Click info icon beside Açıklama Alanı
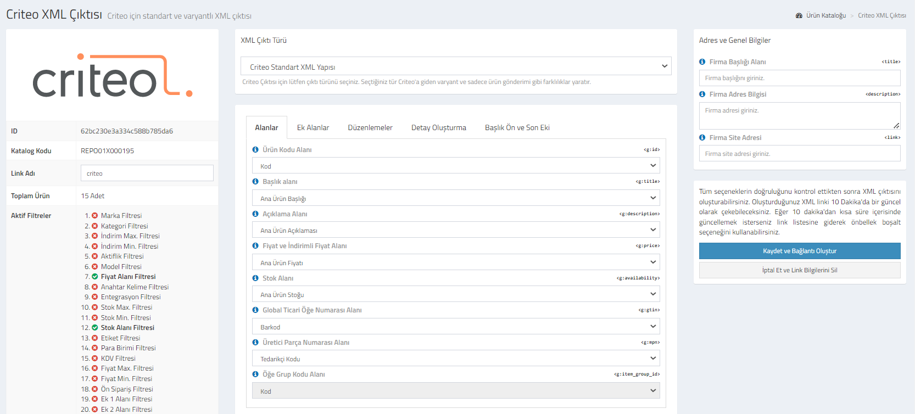 [255, 214]
